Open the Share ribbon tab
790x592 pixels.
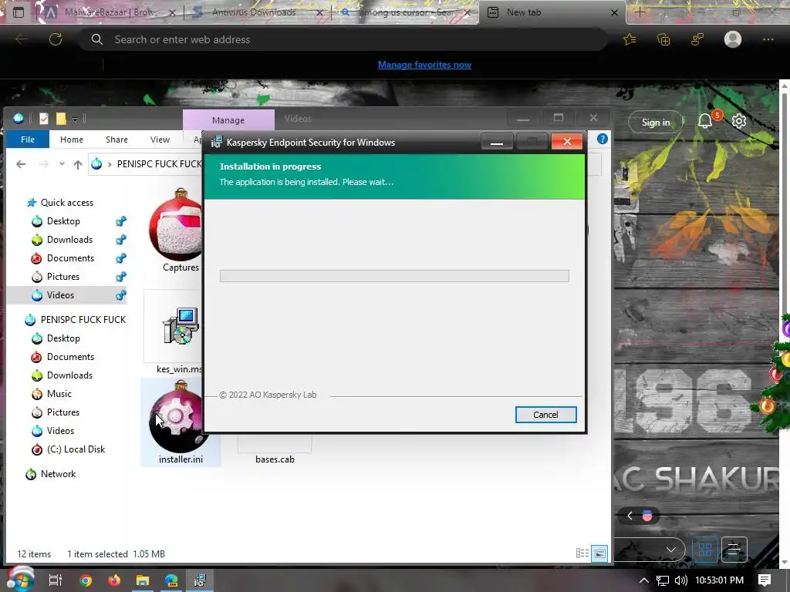click(x=116, y=140)
